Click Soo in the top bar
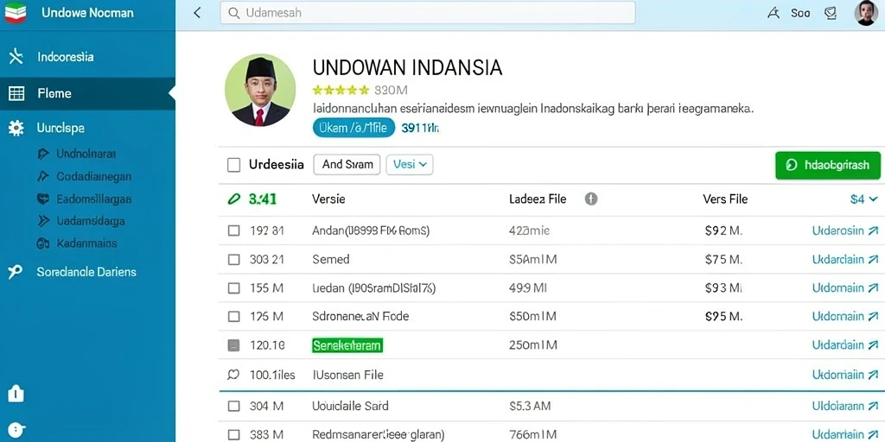This screenshot has height=442, width=885. click(800, 13)
